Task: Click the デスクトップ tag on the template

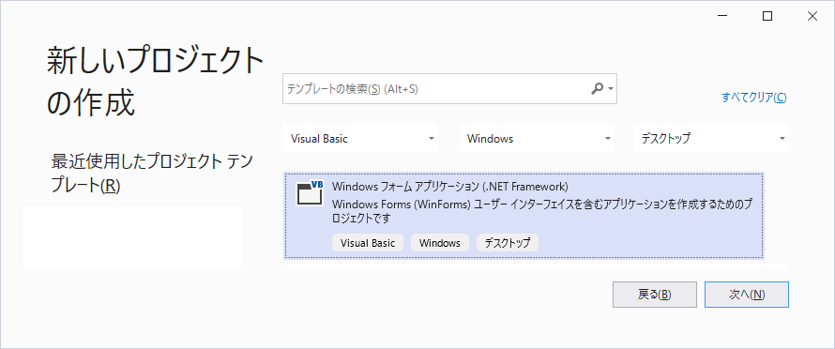Action: coord(508,243)
